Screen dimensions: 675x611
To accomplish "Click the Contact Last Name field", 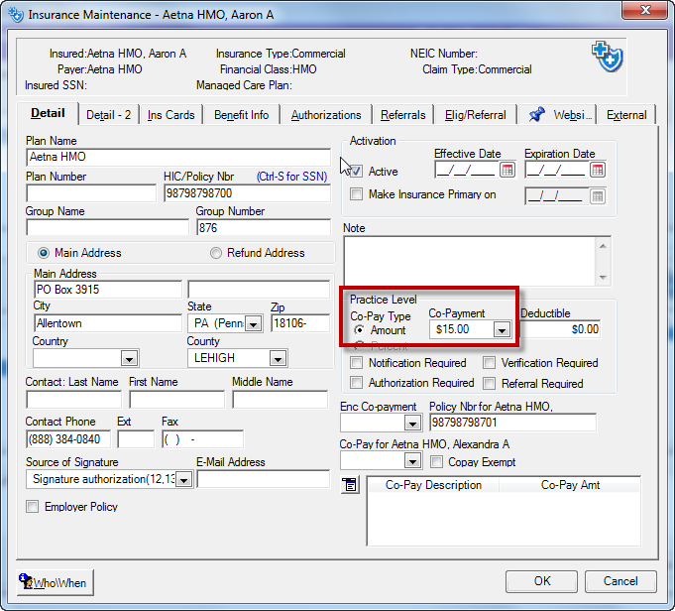I will [x=74, y=400].
